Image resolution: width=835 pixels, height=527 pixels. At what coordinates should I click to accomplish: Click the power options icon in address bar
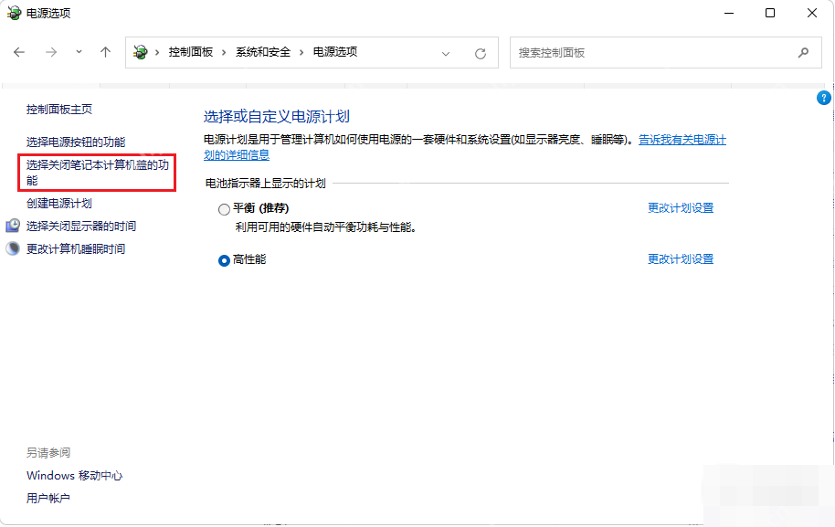point(141,52)
